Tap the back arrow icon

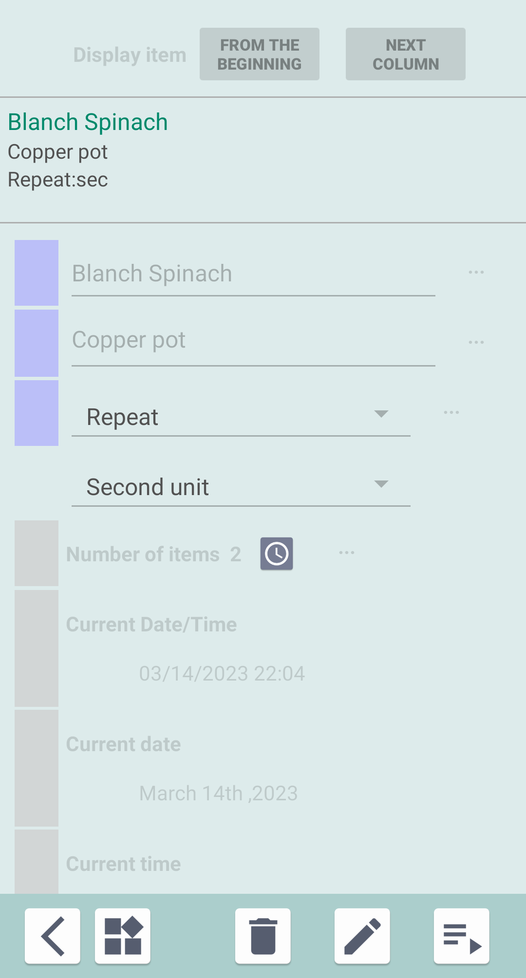tap(53, 936)
